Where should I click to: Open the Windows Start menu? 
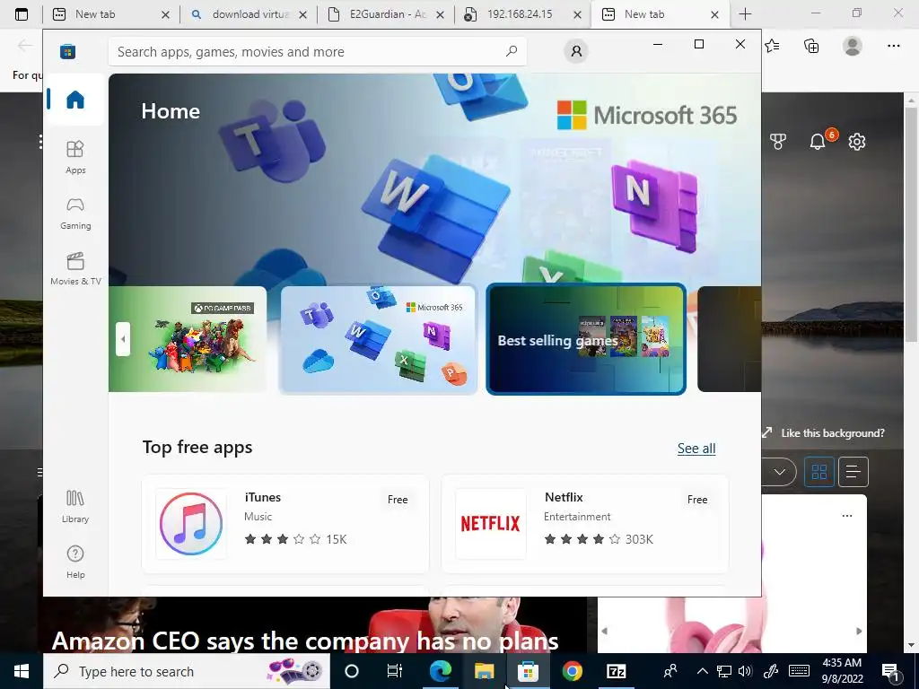[x=22, y=671]
